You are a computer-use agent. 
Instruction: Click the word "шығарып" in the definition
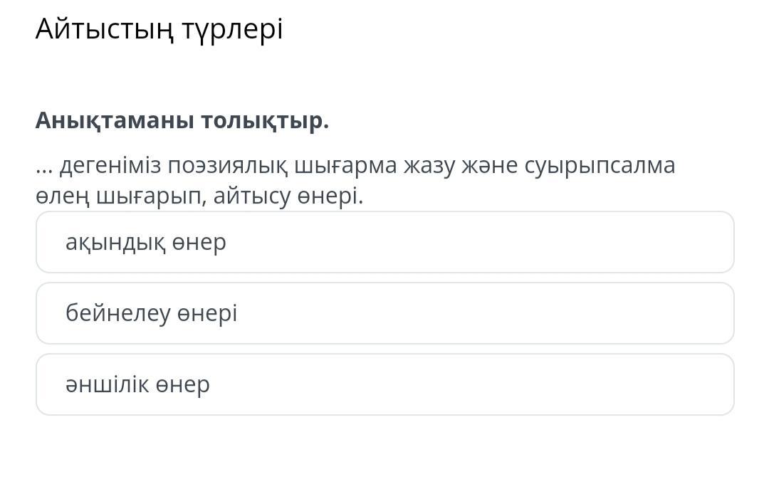click(153, 196)
